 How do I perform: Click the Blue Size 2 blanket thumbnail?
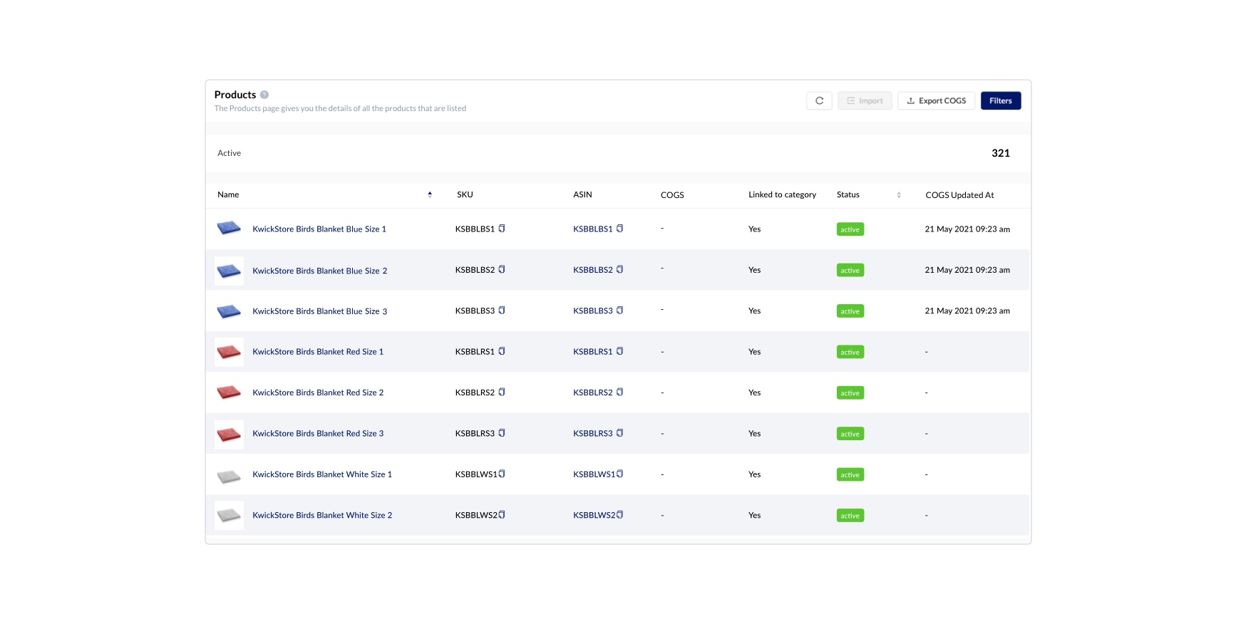pos(229,271)
